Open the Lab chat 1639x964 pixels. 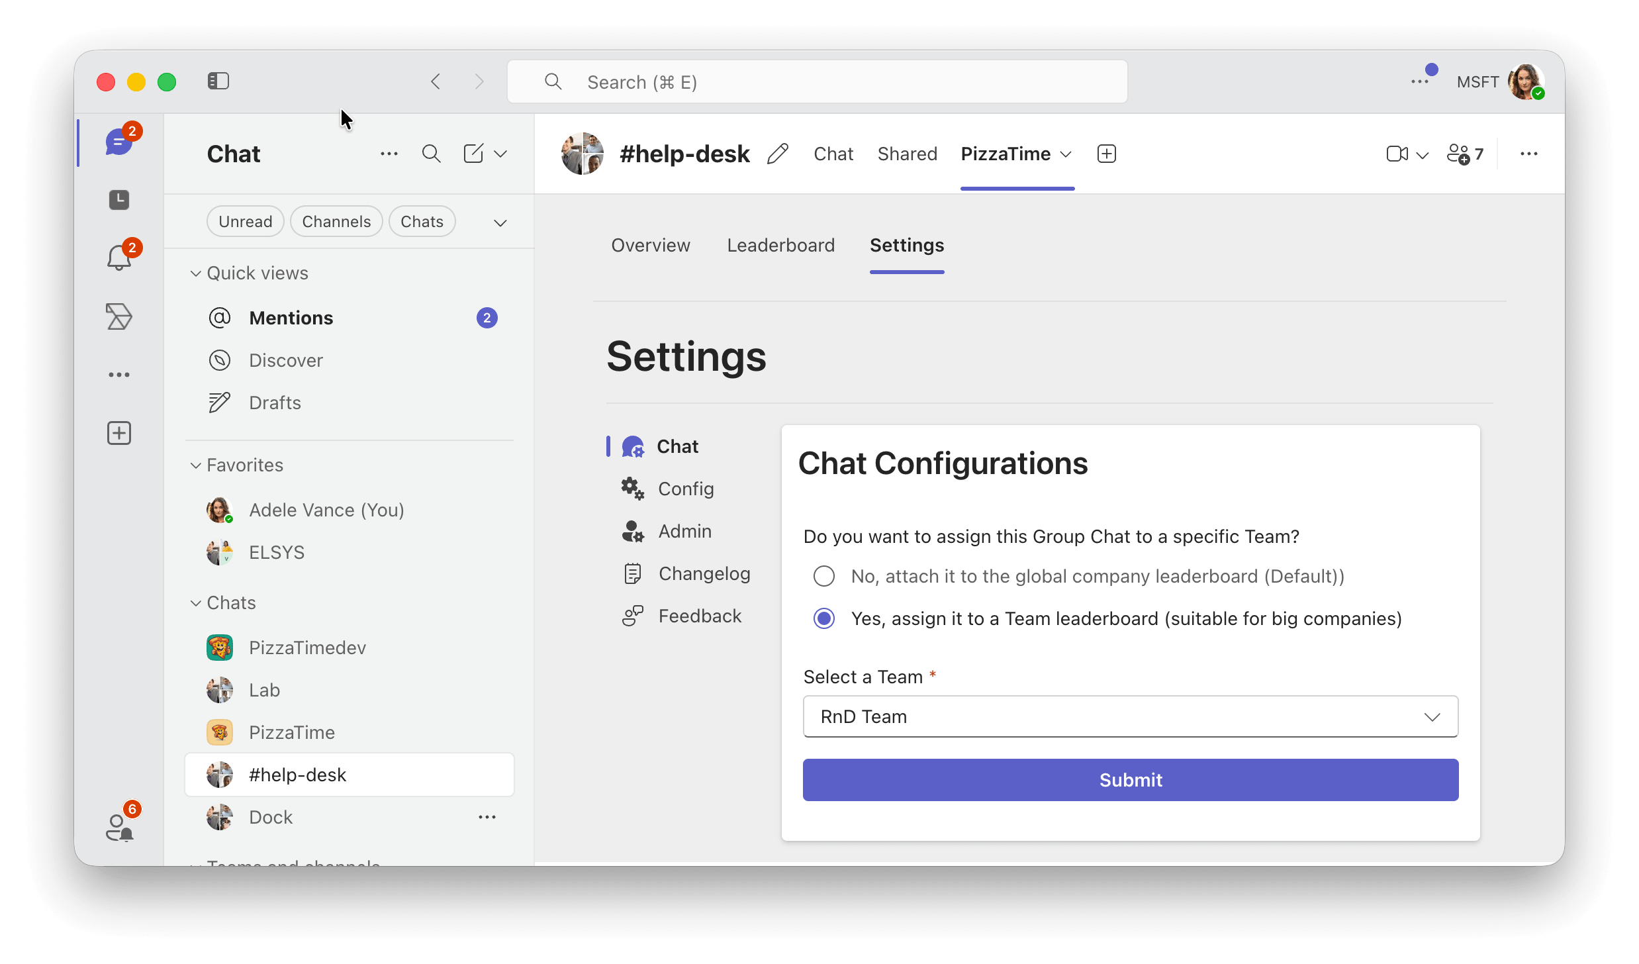pyautogui.click(x=350, y=690)
